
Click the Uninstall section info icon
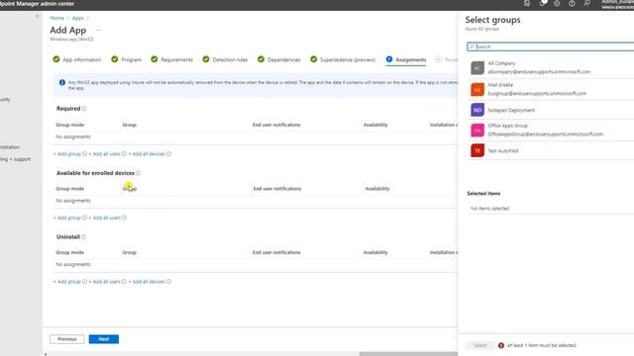tap(83, 237)
